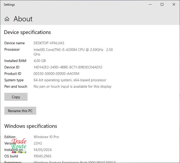Select device name value DESKTOP-VFALUA3

coord(49,43)
